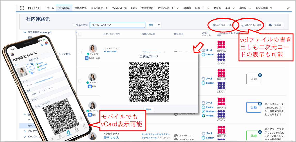Screen dimensions: 296x142
Task: Open the app launcher grid icon
Action: [22, 8]
